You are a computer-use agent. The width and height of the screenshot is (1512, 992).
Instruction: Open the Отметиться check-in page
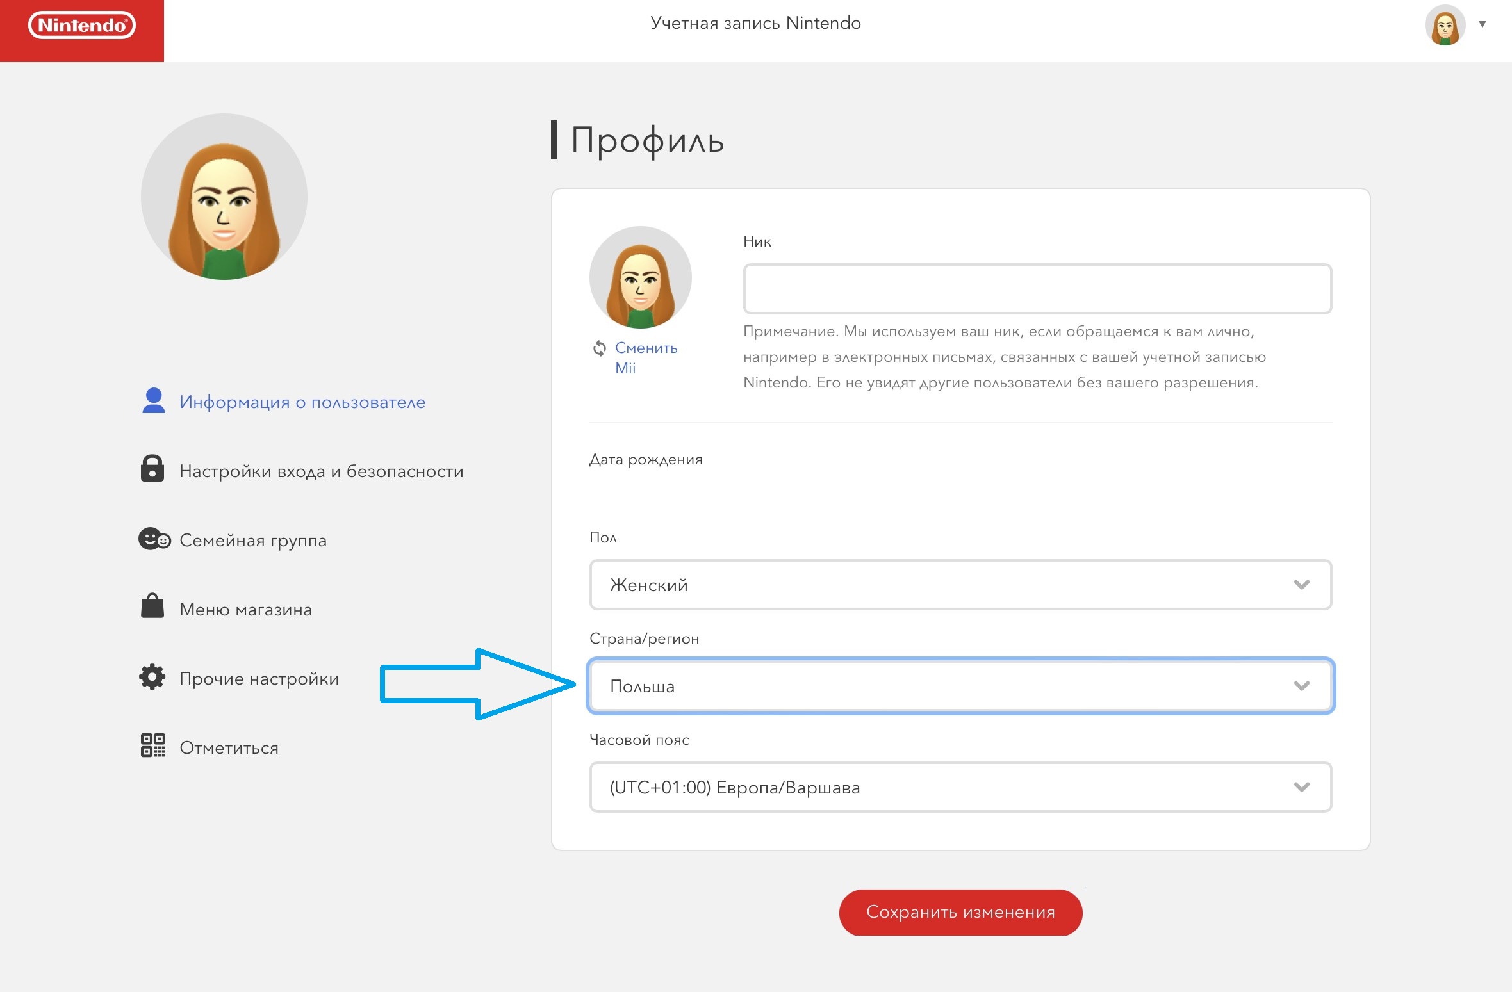229,748
